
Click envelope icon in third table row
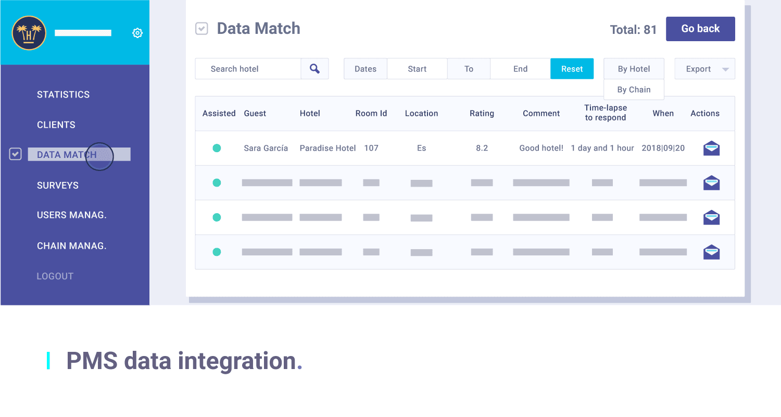[711, 217]
